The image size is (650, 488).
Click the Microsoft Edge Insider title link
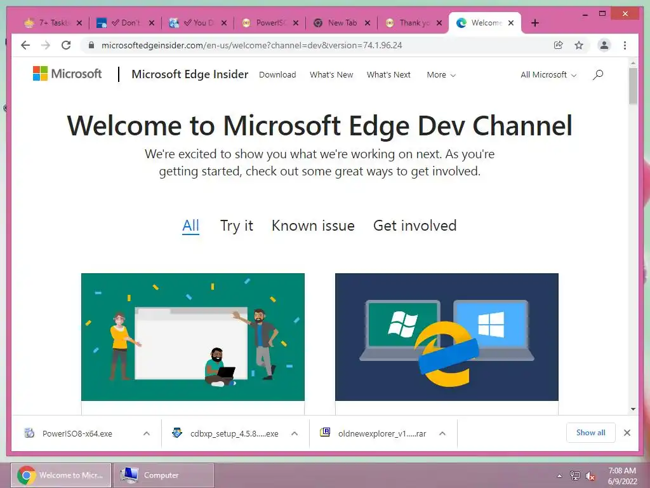tap(190, 74)
